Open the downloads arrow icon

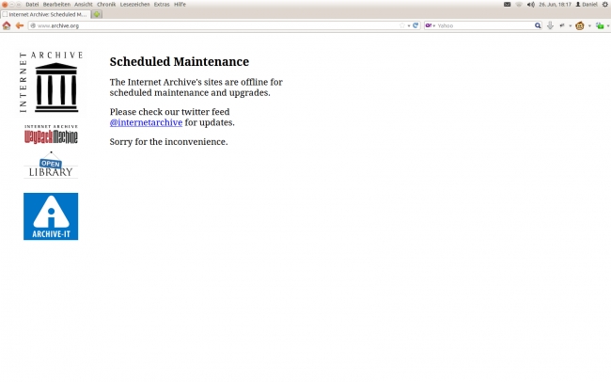click(550, 25)
